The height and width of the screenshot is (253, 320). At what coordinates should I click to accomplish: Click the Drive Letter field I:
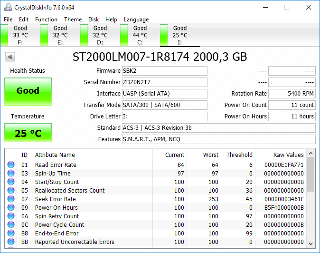click(165, 117)
